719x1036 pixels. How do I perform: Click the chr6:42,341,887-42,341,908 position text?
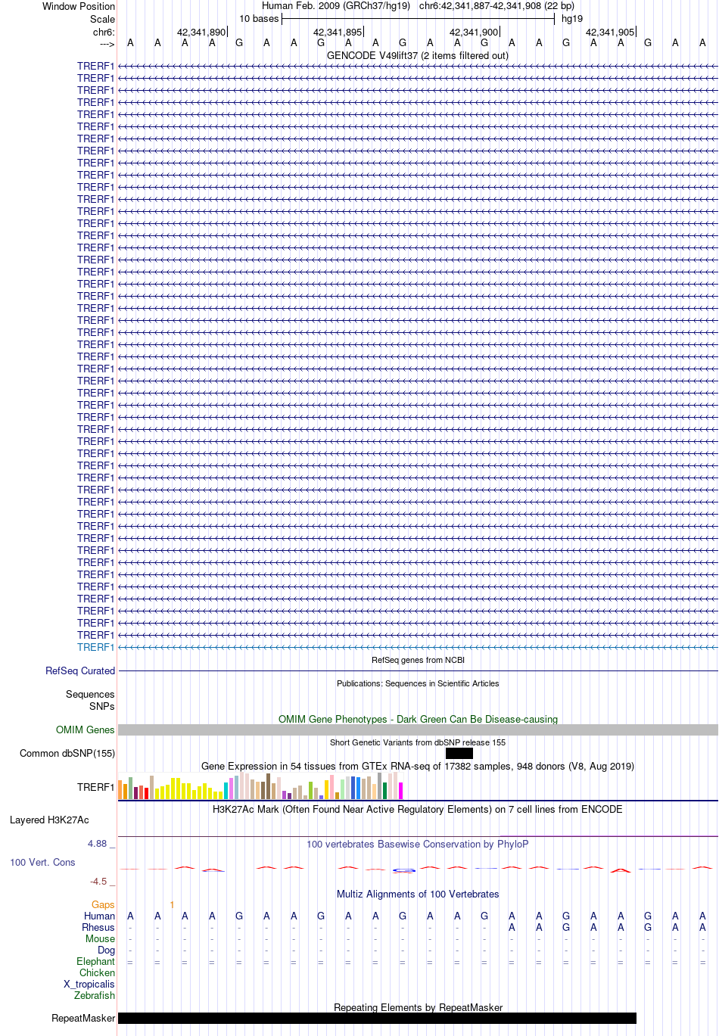496,5
